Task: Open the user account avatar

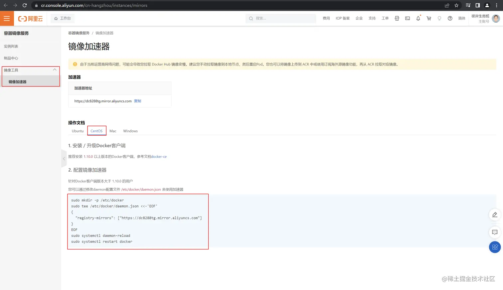Action: pos(496,19)
